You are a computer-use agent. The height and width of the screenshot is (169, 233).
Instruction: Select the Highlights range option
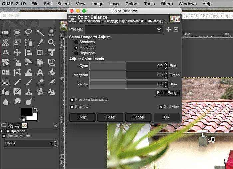point(76,53)
